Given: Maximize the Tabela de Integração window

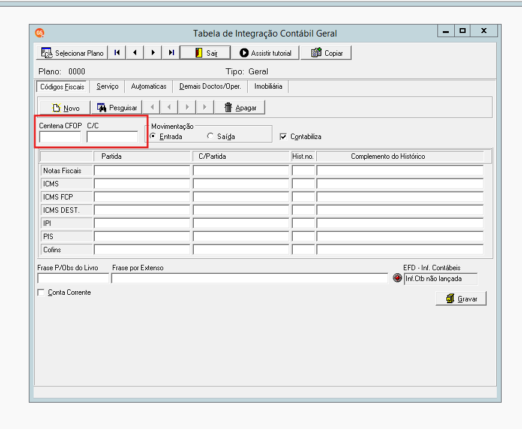Looking at the screenshot, I should point(463,31).
